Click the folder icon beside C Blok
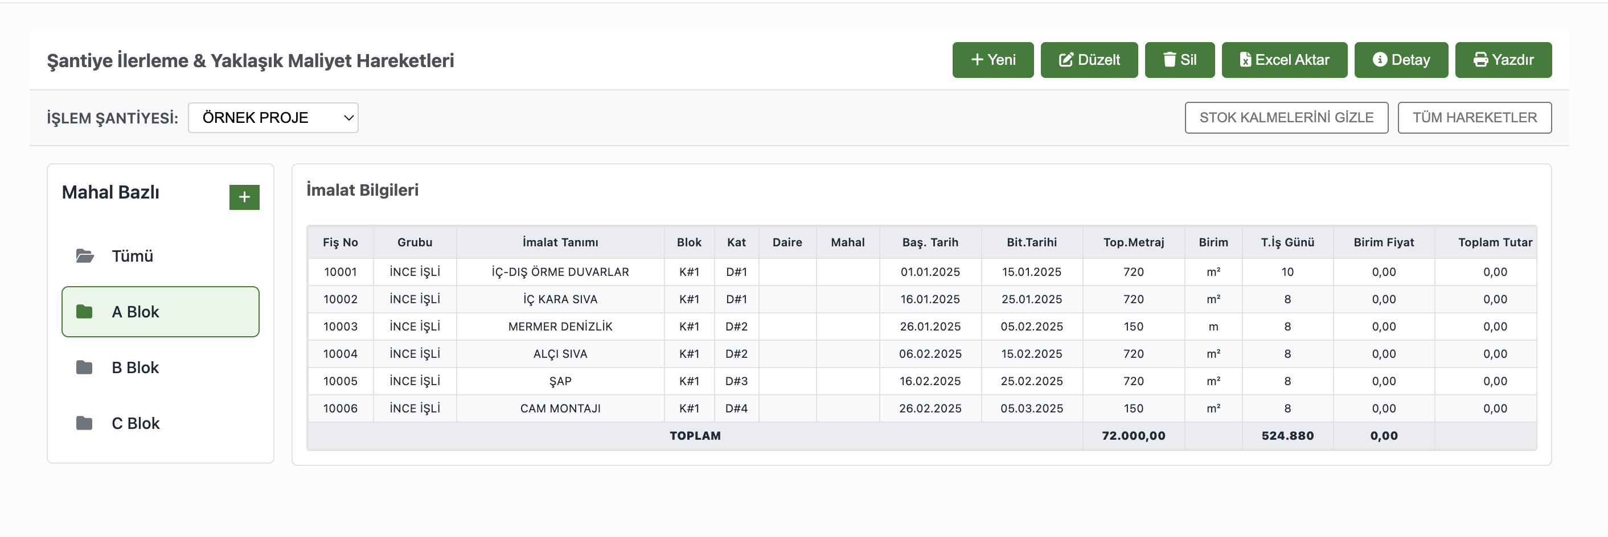 pyautogui.click(x=84, y=423)
